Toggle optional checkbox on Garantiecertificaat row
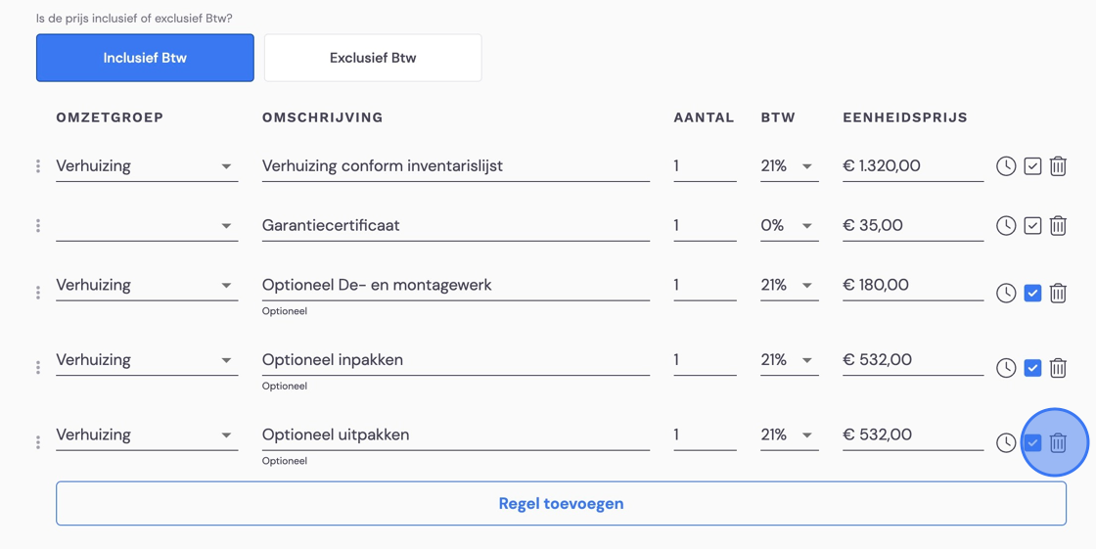 (x=1032, y=226)
